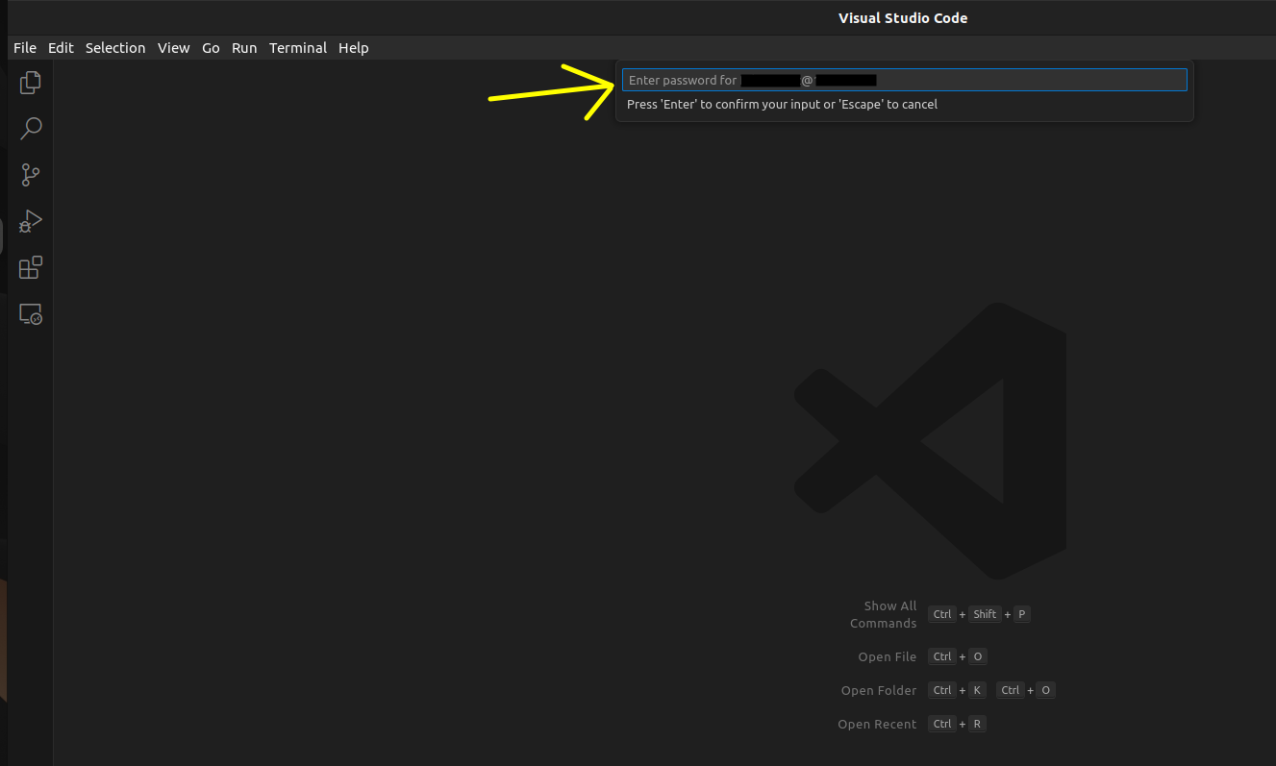Open the Explorer view in activity bar

31,83
